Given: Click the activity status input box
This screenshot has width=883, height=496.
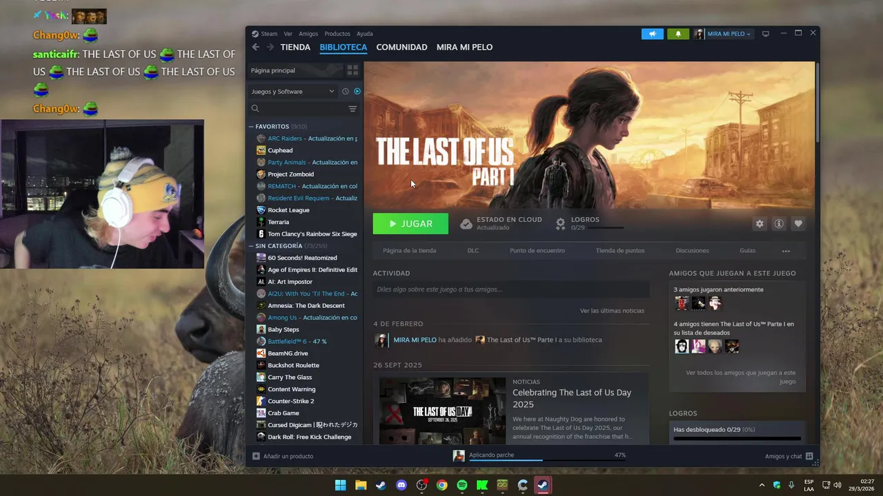Looking at the screenshot, I should pyautogui.click(x=511, y=289).
